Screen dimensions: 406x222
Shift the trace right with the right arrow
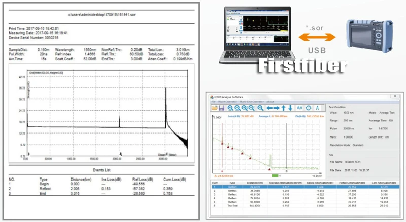pyautogui.click(x=276, y=108)
